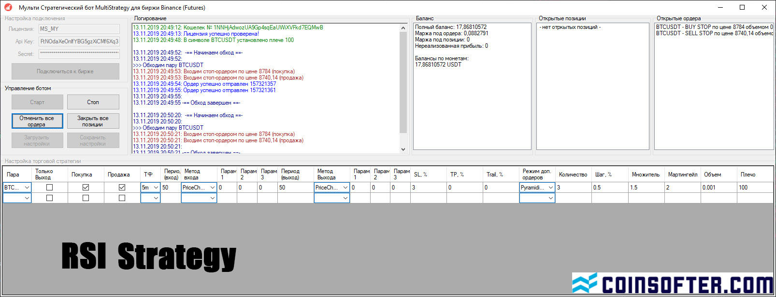Click the Кошелек № wallet address log line
776x297 pixels.
point(228,27)
